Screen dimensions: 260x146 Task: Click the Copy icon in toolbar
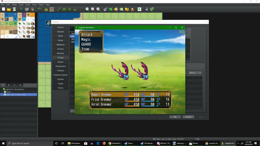pos(27,9)
